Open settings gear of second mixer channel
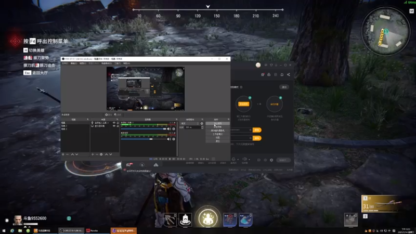Screen dimensions: 416x234 pyautogui.click(x=174, y=139)
